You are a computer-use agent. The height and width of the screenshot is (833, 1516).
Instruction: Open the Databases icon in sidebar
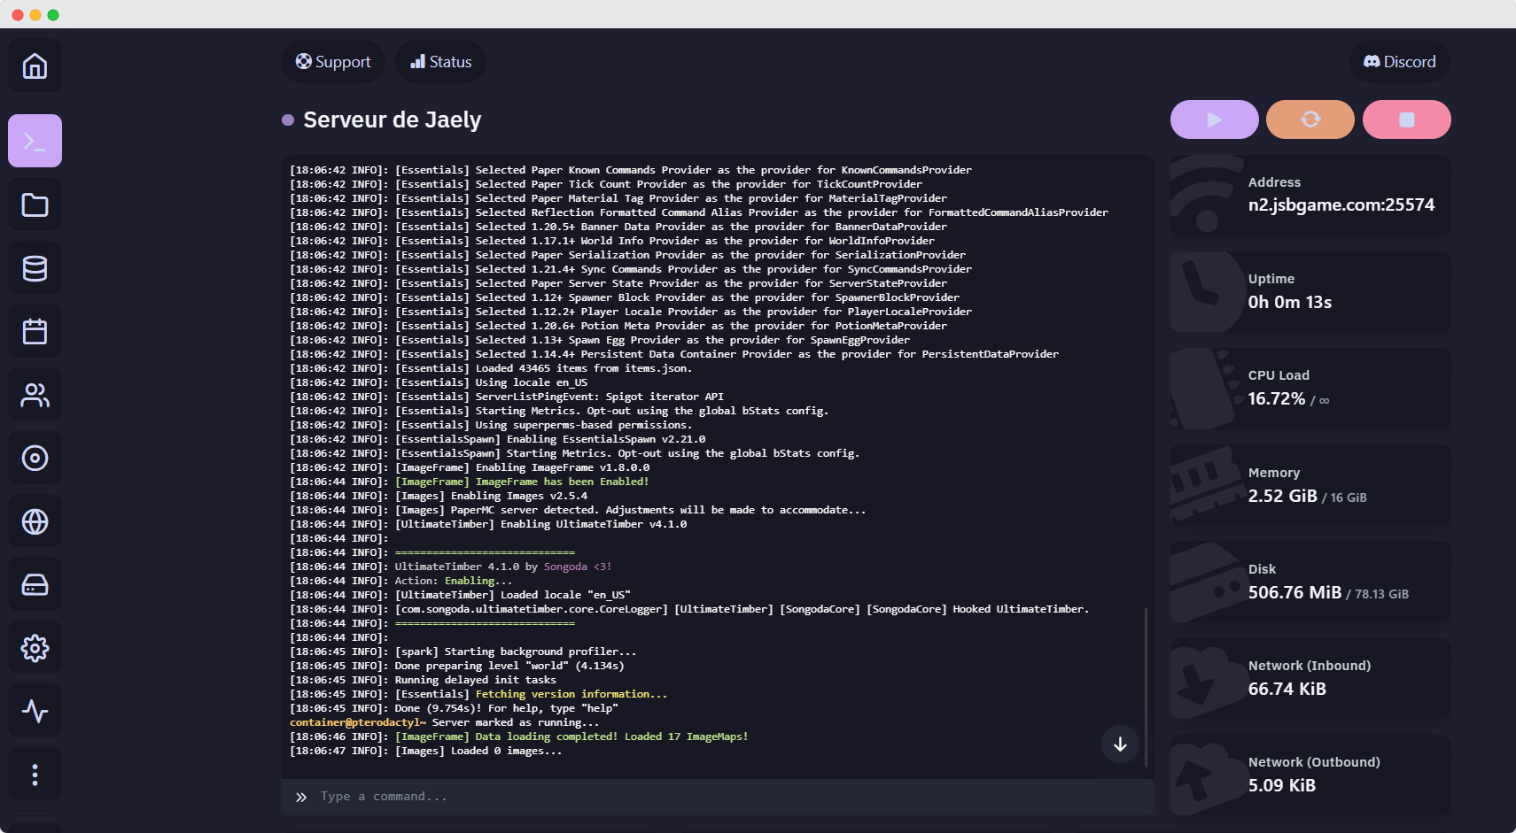[35, 268]
